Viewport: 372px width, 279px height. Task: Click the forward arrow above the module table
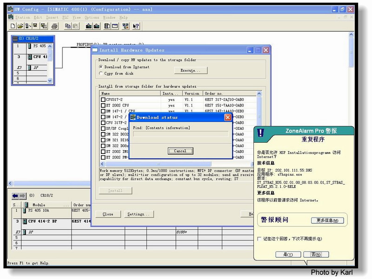(x=22, y=196)
